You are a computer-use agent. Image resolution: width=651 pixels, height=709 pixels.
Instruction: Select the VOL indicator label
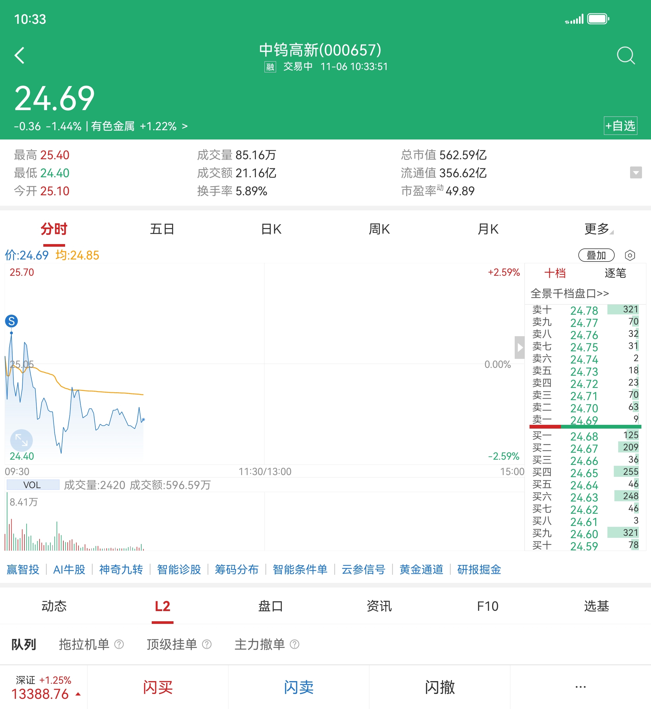[x=33, y=485]
